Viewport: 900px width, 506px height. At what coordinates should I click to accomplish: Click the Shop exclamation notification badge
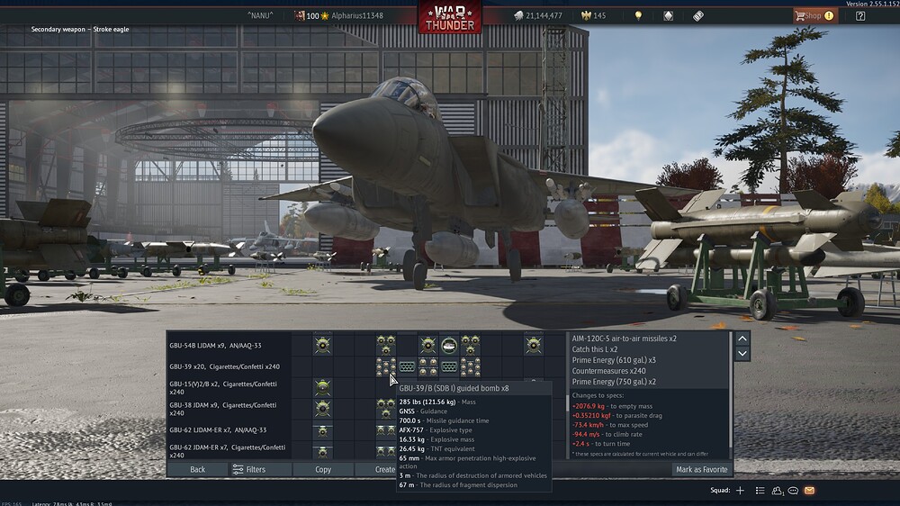click(x=829, y=16)
